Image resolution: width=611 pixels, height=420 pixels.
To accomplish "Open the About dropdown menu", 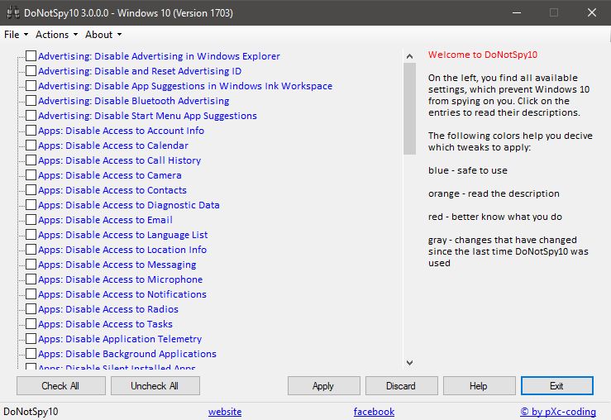I will (103, 35).
